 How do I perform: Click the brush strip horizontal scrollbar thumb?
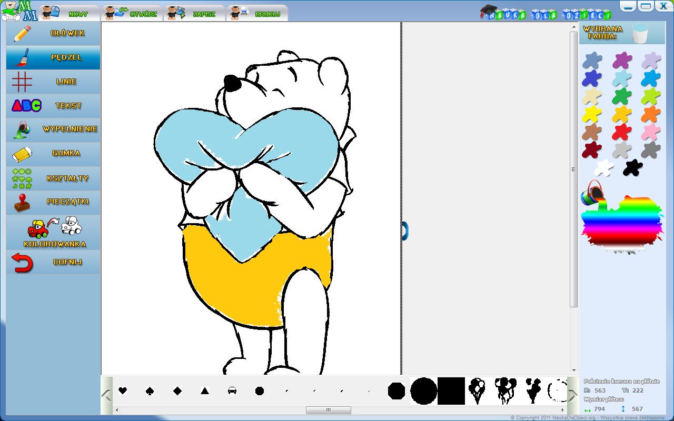tap(329, 410)
